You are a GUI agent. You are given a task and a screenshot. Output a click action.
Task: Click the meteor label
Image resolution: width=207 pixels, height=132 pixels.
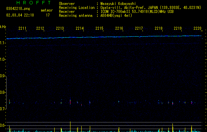click(x=47, y=10)
